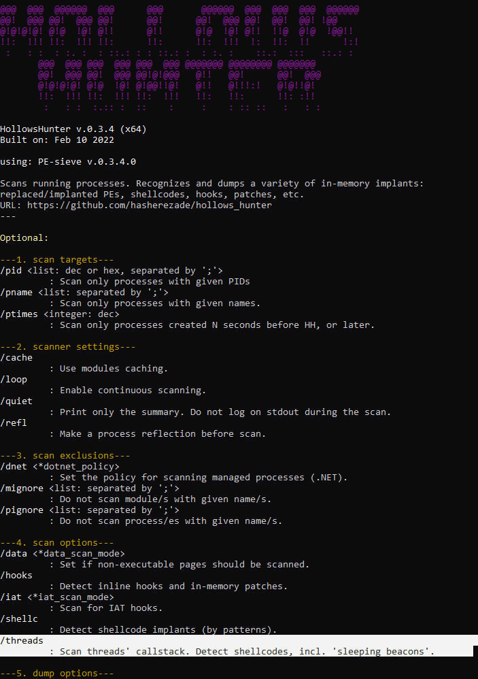
Task: Click the /mignore option line
Action: point(90,488)
